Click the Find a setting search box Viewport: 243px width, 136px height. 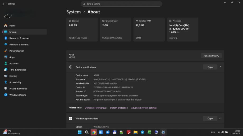121,4
